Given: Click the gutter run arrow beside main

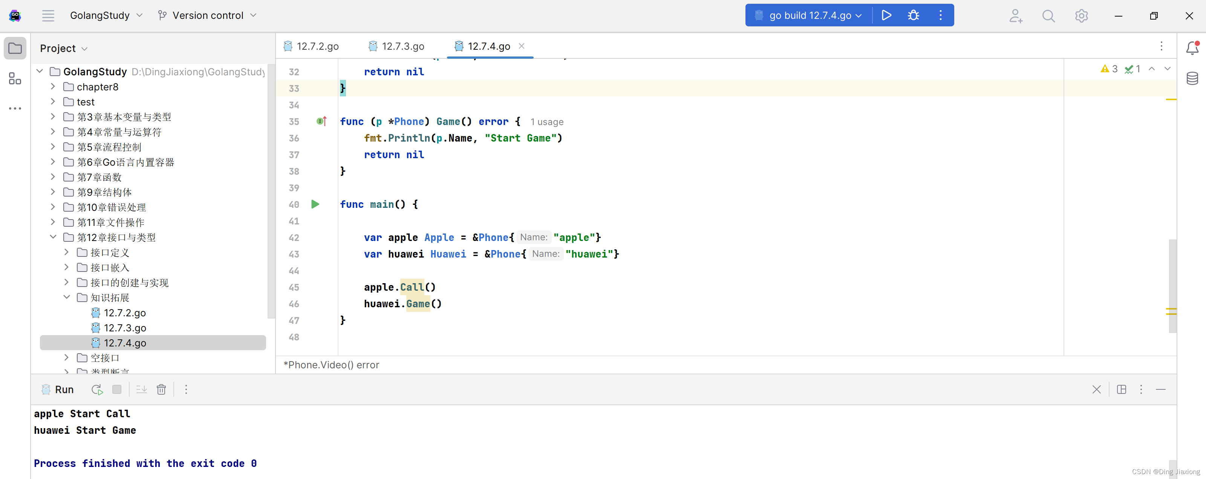Looking at the screenshot, I should point(315,204).
